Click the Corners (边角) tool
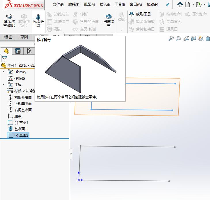 [x=122, y=17]
